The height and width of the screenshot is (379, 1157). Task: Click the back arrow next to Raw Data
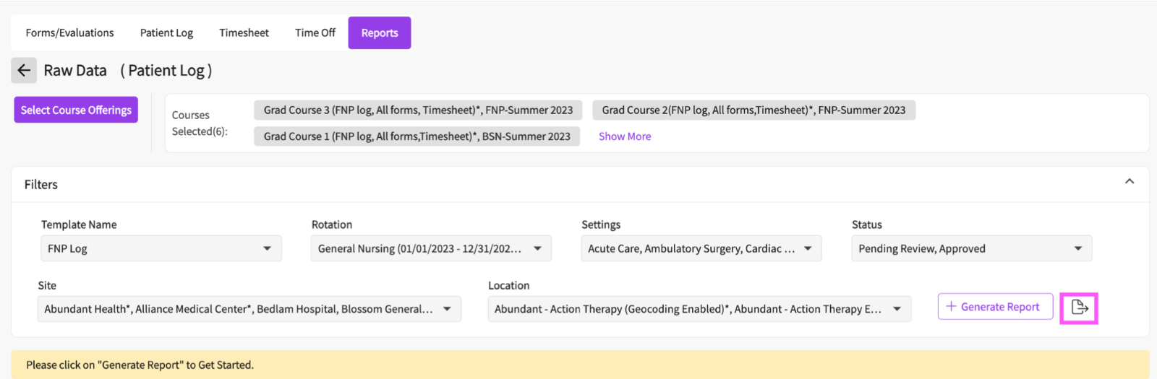(x=24, y=71)
